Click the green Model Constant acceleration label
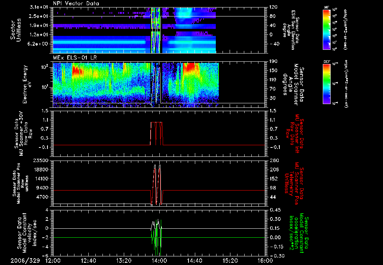 pyautogui.click(x=299, y=233)
